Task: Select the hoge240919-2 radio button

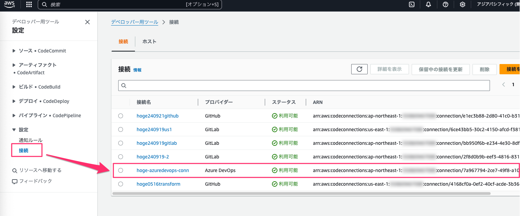Action: [x=121, y=157]
